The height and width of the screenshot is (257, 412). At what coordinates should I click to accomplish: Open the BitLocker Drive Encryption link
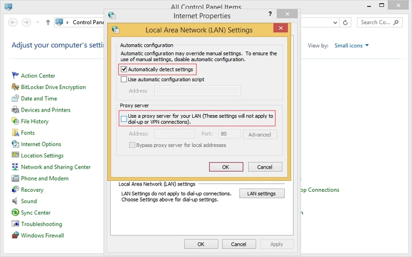click(54, 87)
